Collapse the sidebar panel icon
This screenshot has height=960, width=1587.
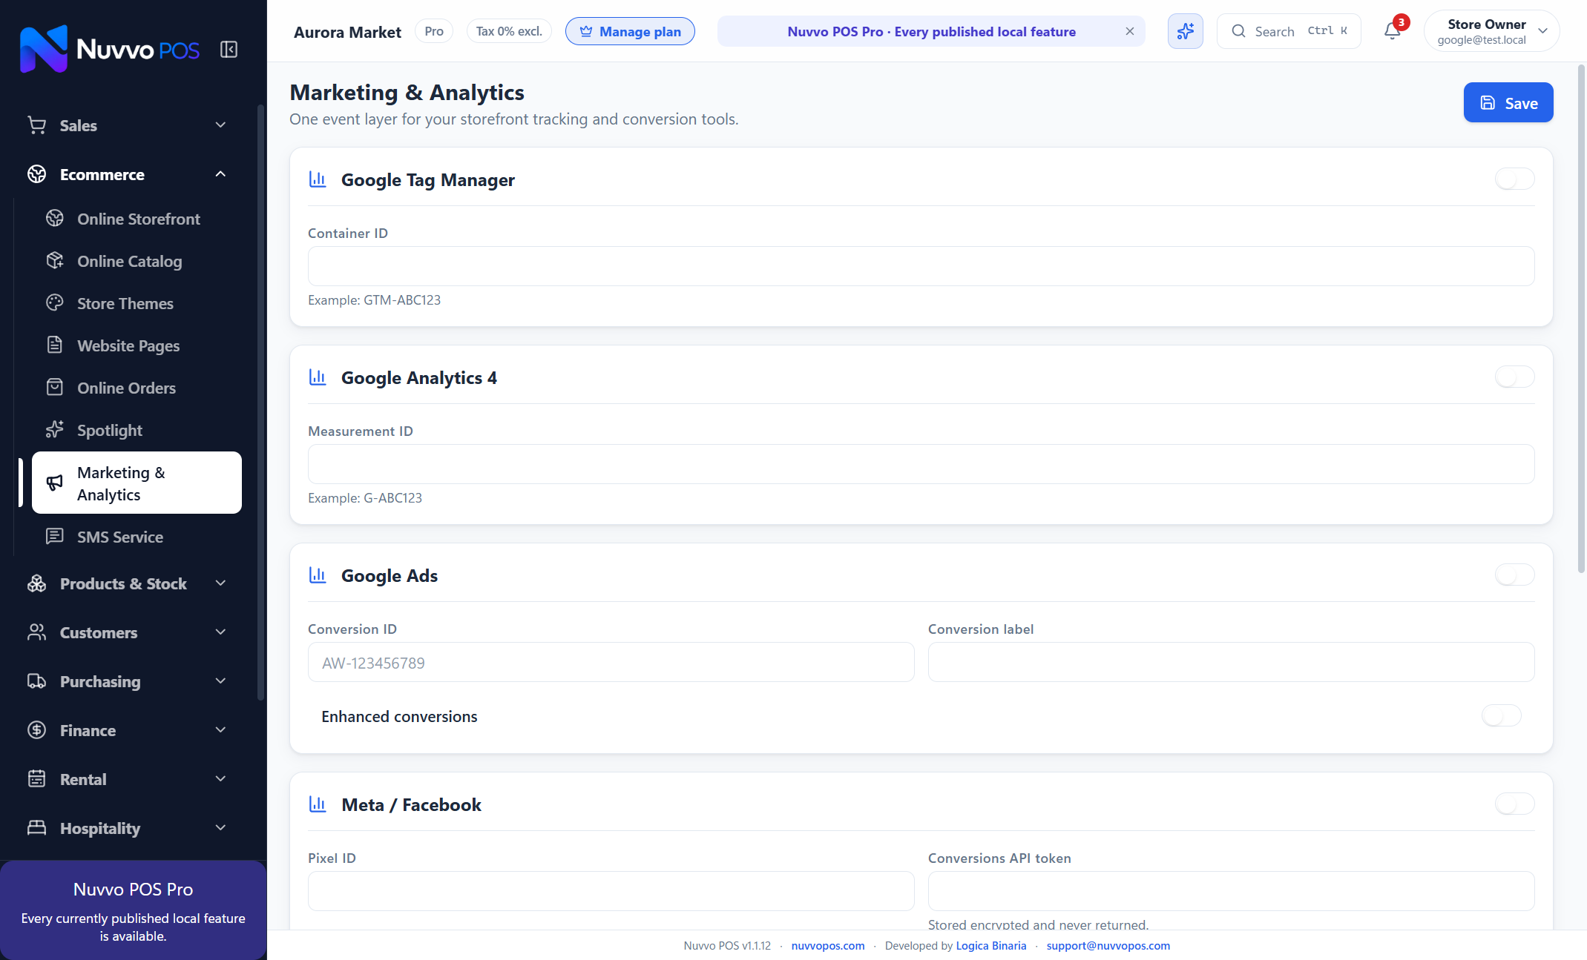click(229, 50)
